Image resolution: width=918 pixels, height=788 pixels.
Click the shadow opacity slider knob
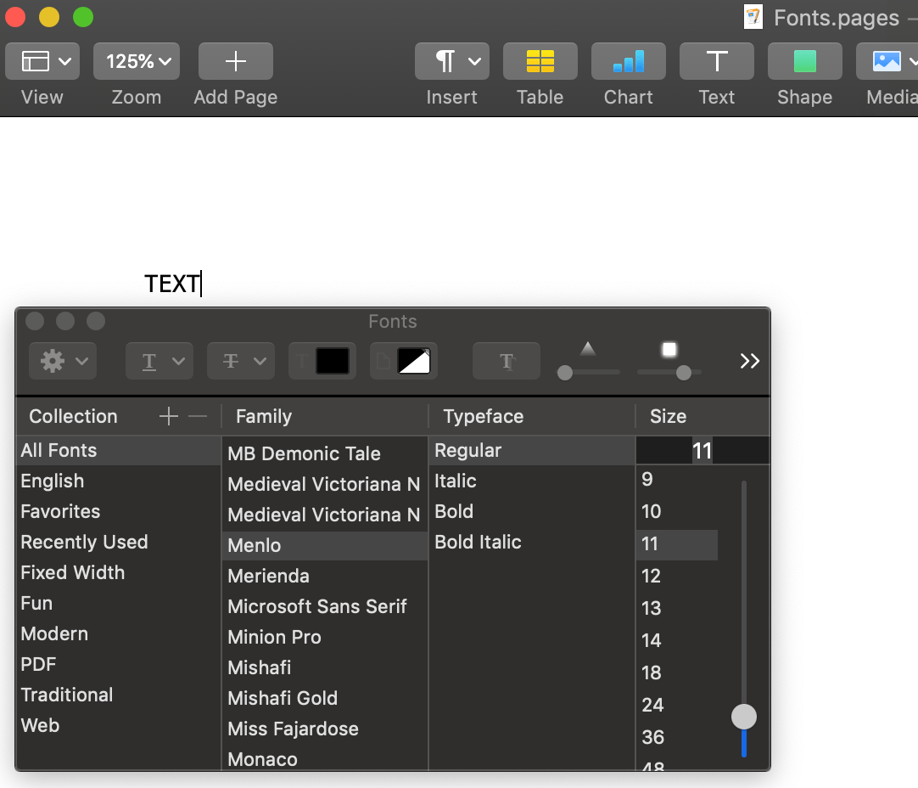[x=565, y=373]
